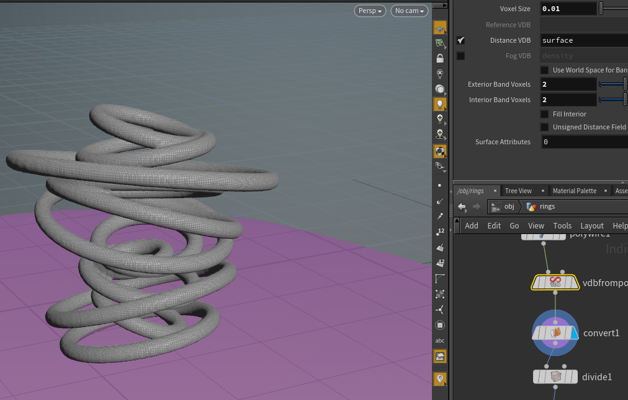Open the View menu in network editor
628x400 pixels.
tap(536, 226)
